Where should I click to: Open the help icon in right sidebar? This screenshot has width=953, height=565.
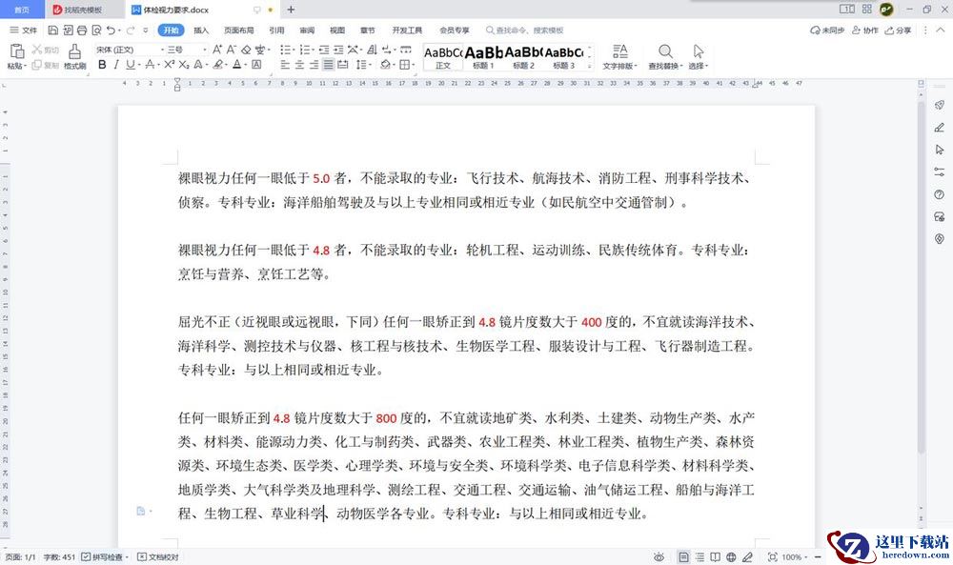pyautogui.click(x=940, y=194)
